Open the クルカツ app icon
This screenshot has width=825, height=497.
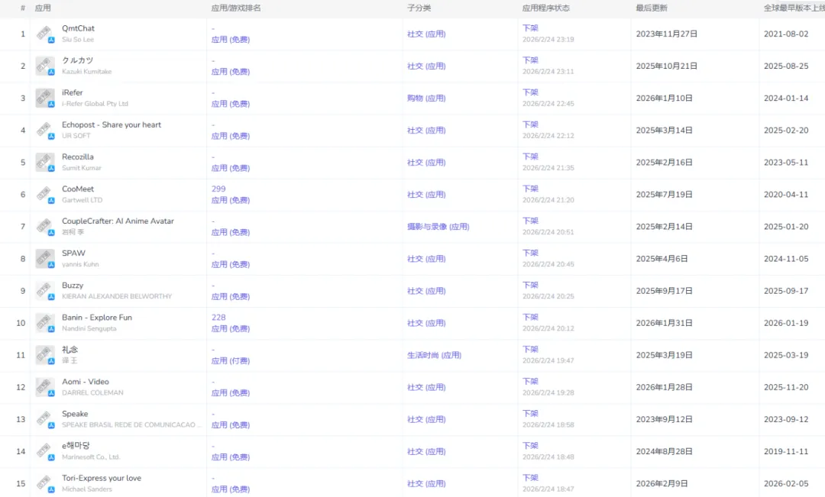click(x=45, y=66)
